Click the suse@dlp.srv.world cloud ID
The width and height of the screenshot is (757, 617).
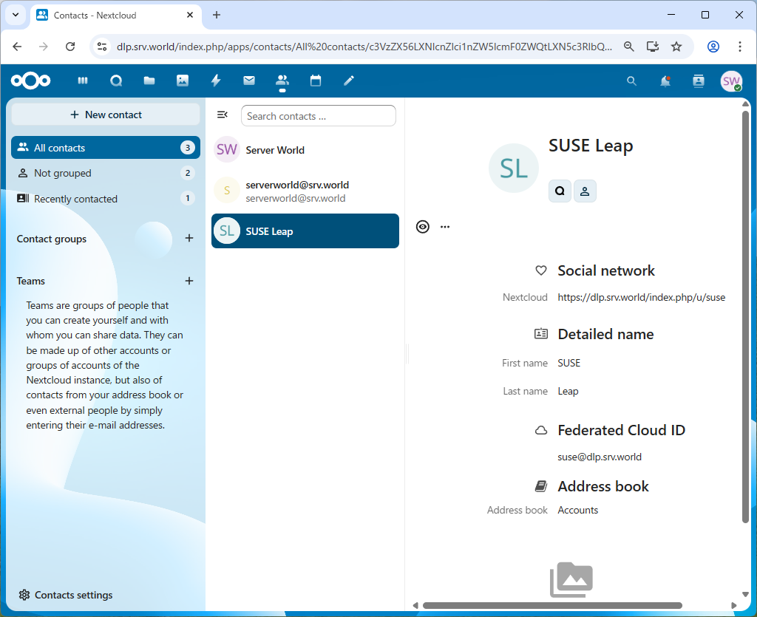click(599, 457)
